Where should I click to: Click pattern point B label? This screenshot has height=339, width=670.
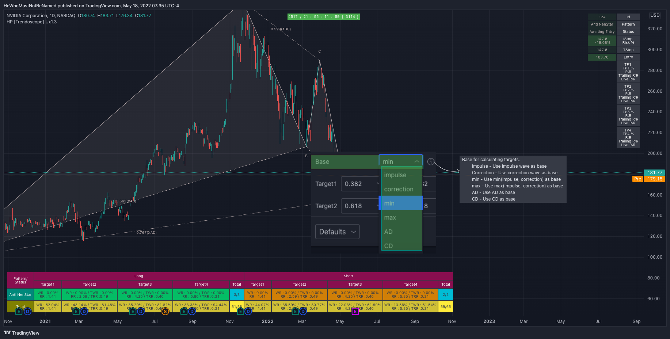(307, 156)
